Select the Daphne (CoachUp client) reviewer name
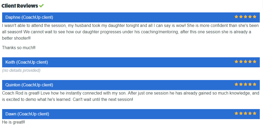Viewport: 263px width, 136px height. (x=29, y=17)
